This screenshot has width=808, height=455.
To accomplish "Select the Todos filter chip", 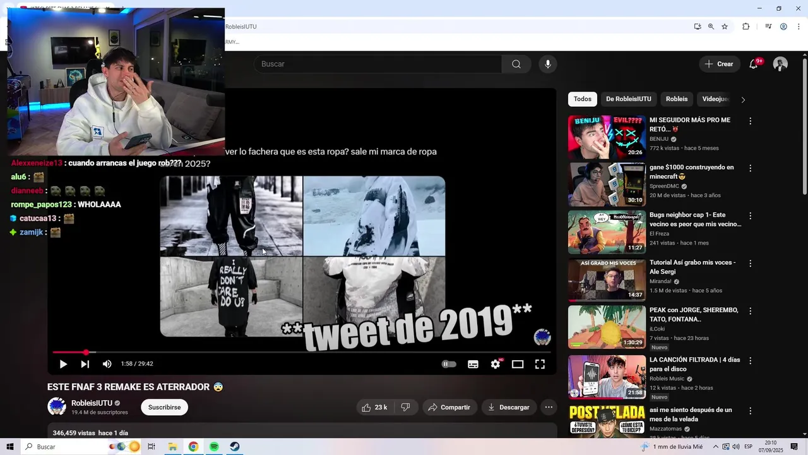I will pyautogui.click(x=583, y=99).
